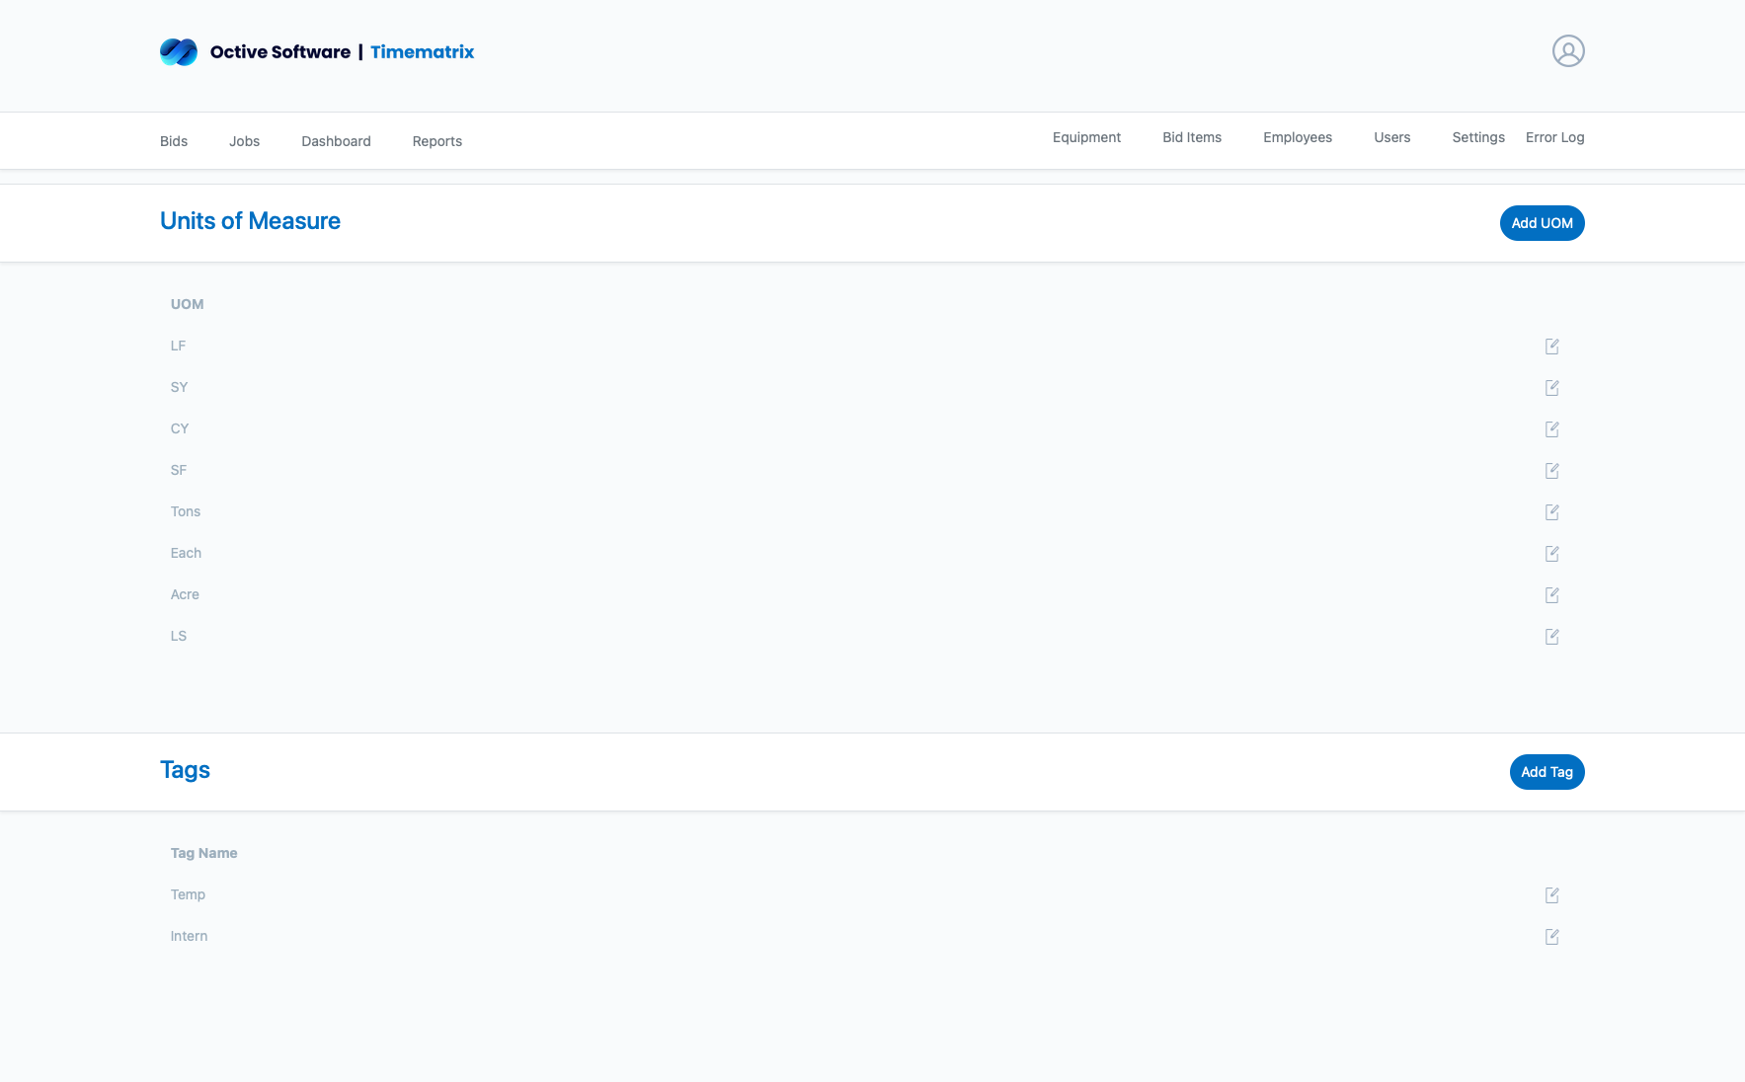The width and height of the screenshot is (1745, 1082).
Task: Open the Bid Items page
Action: coord(1191,137)
